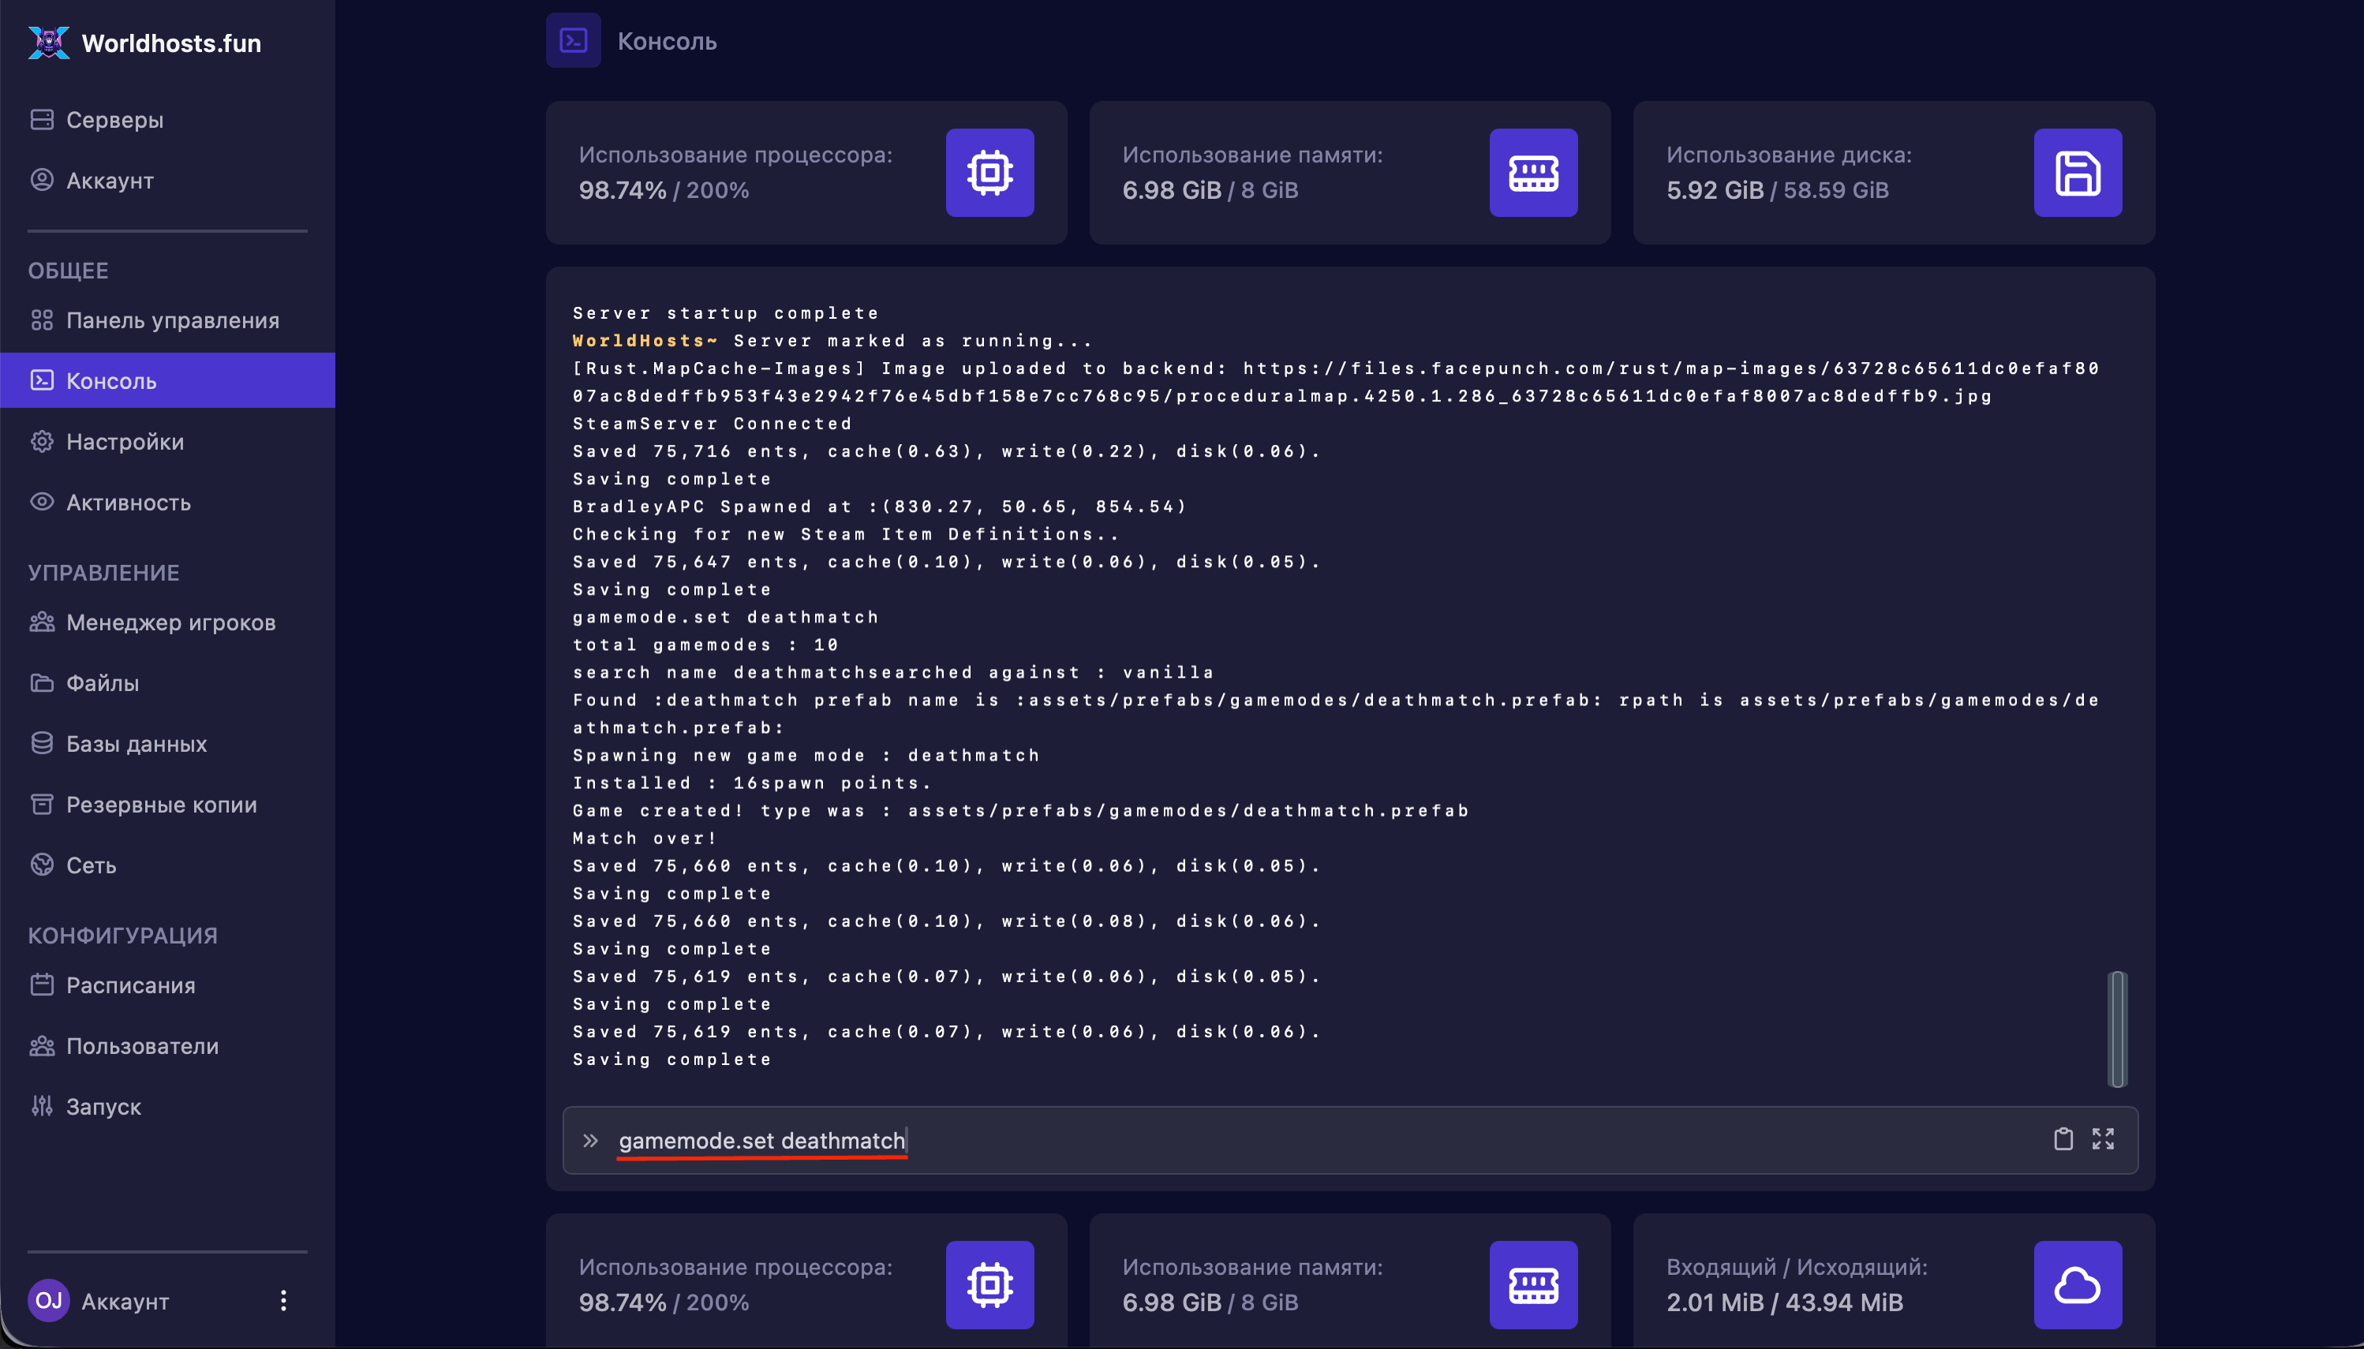The height and width of the screenshot is (1349, 2364).
Task: Click top memory usage RAM icon
Action: [x=1534, y=172]
